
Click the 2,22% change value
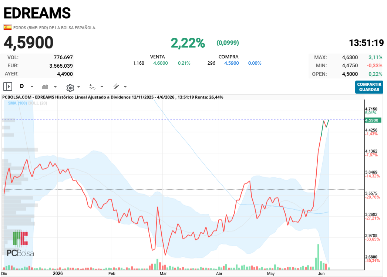pos(188,43)
